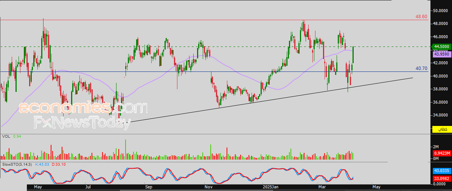Select the VOL indicator label
Screen dimensions: 452x191
(x=6, y=136)
